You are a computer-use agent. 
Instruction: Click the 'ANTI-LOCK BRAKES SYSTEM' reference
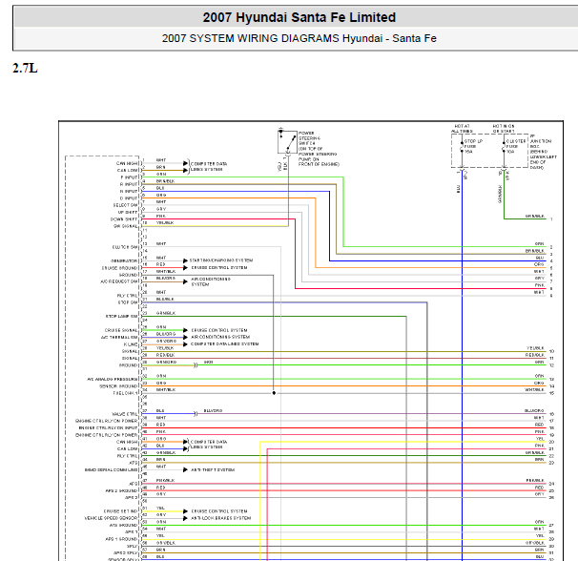coord(221,518)
